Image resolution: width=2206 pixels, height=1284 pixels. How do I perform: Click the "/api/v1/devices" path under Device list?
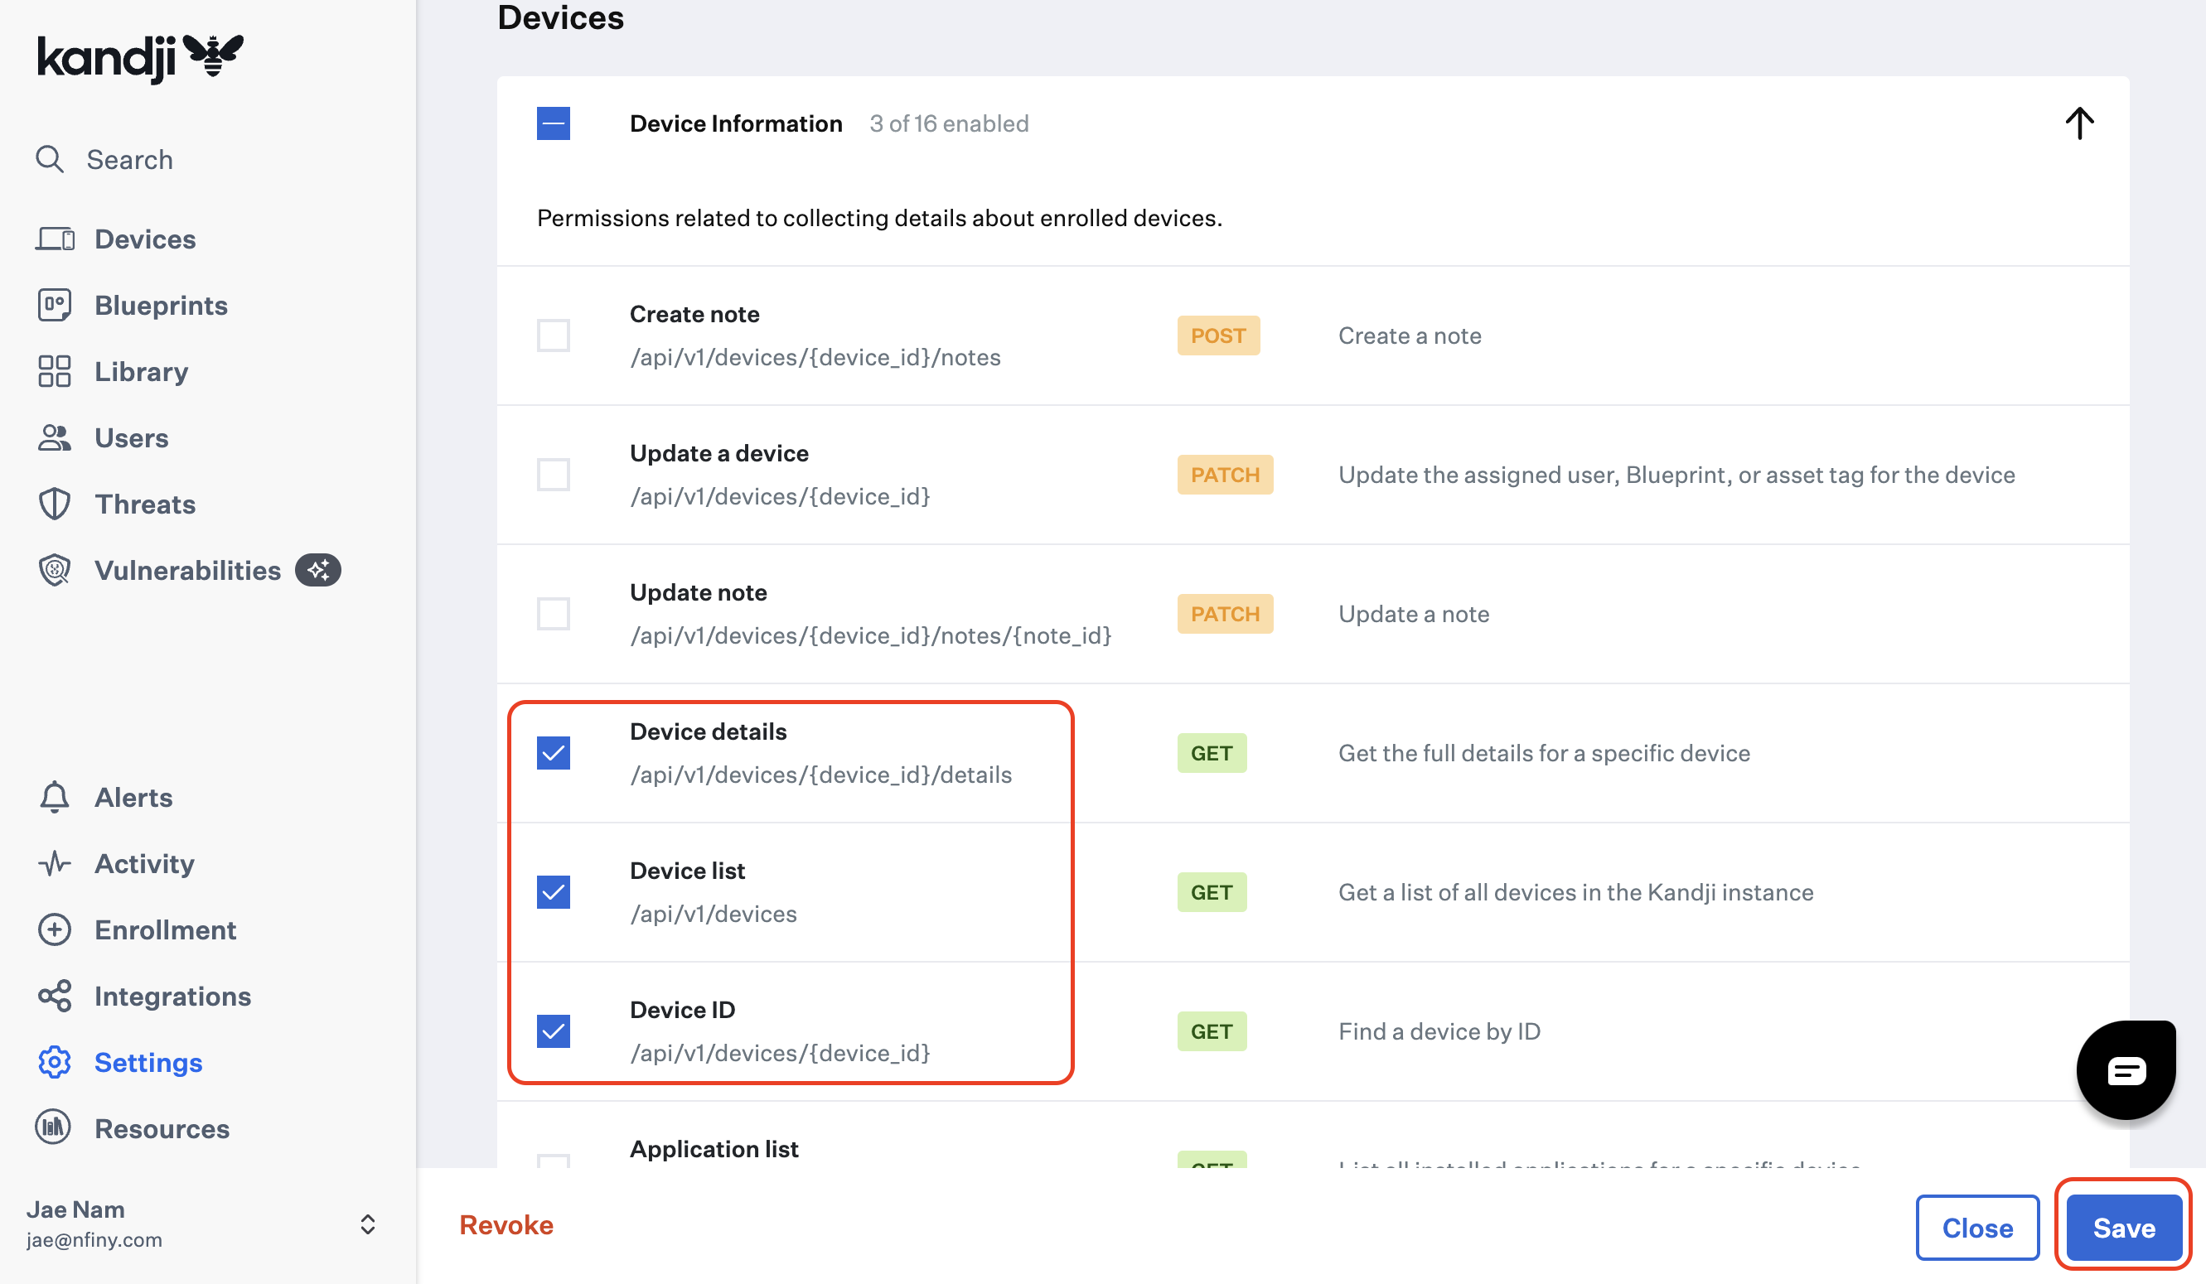[714, 914]
